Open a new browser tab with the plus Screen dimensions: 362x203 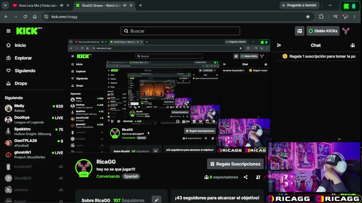click(x=141, y=5)
